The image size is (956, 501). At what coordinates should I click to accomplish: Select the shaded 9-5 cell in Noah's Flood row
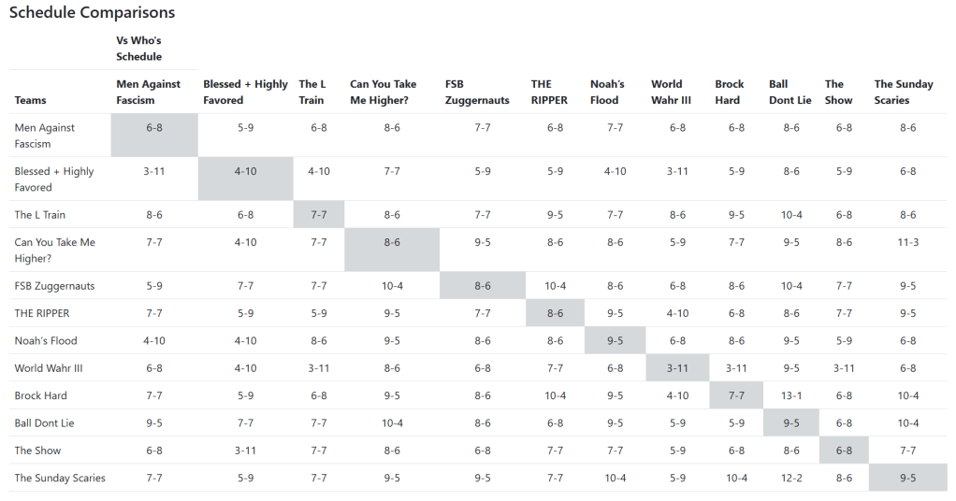[x=615, y=341]
